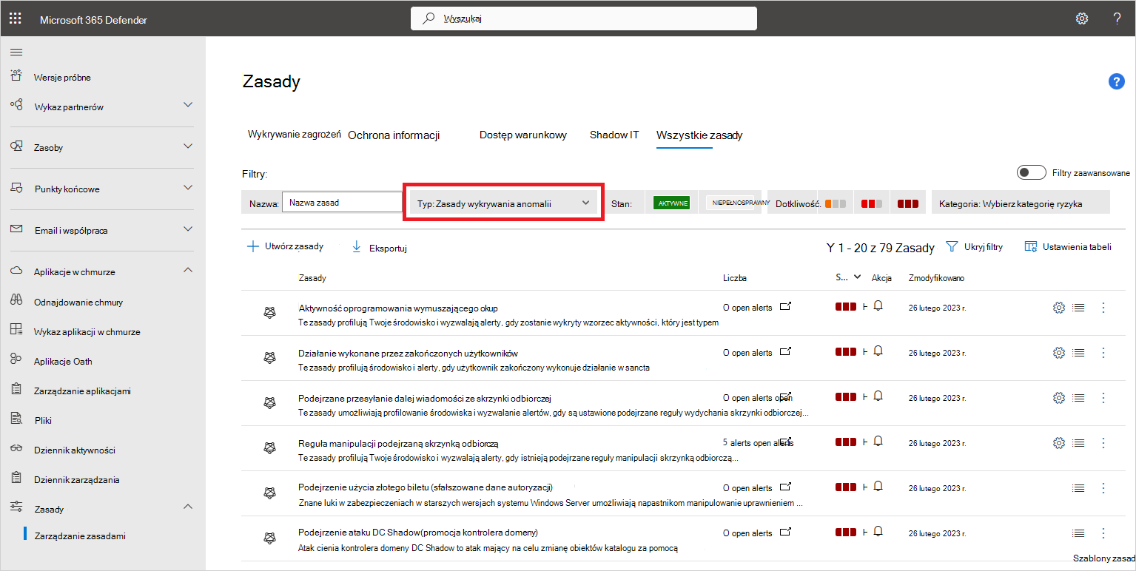Open Dziennik zarządzania sidebar item
Image resolution: width=1136 pixels, height=571 pixels.
pyautogui.click(x=77, y=479)
